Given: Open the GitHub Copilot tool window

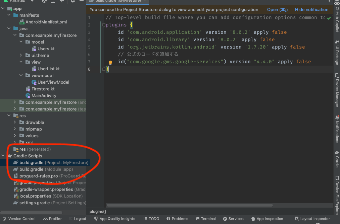Looking at the screenshot, I should [x=337, y=17].
